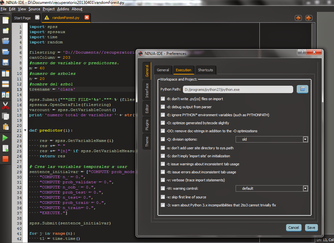Click the split editor vertically icon
The width and height of the screenshot is (334, 243).
(5, 74)
